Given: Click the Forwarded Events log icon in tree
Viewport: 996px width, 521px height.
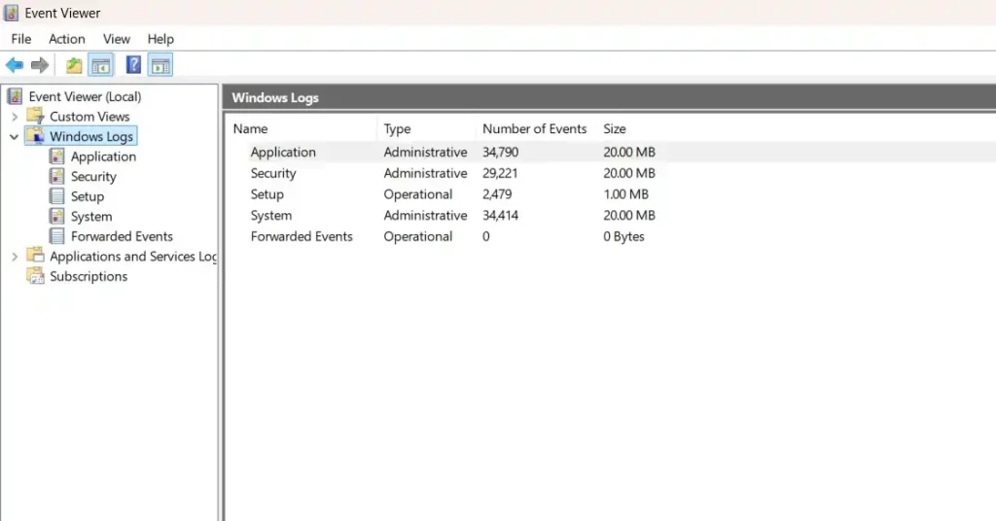Looking at the screenshot, I should click(56, 236).
